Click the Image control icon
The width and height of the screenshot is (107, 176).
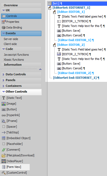point(4,104)
